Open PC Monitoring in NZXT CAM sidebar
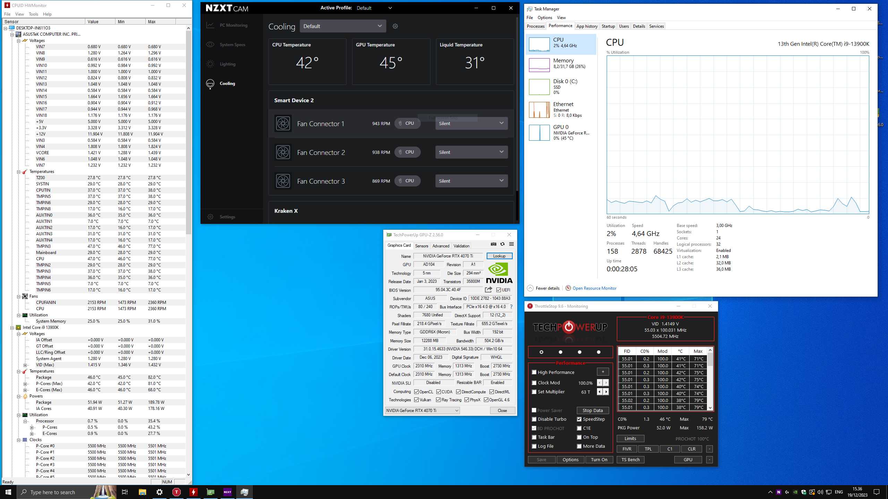This screenshot has height=499, width=888. tap(227, 25)
